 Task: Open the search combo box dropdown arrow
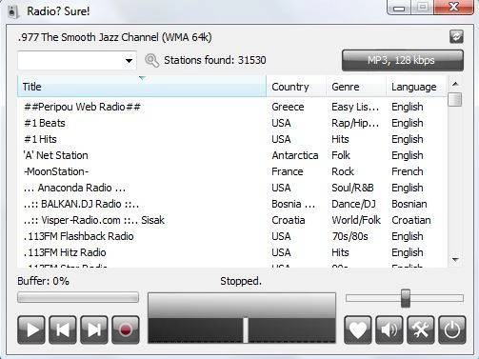coord(129,60)
